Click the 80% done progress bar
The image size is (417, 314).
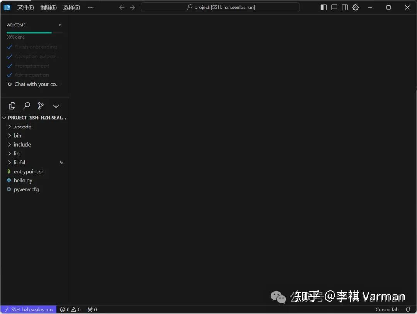click(34, 33)
